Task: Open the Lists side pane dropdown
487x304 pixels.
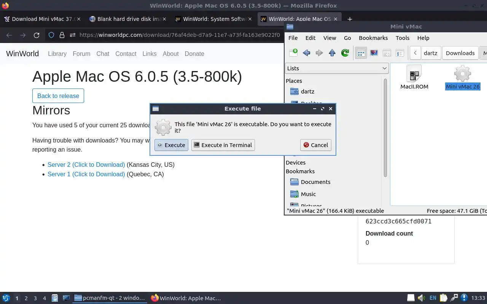Action: [337, 68]
